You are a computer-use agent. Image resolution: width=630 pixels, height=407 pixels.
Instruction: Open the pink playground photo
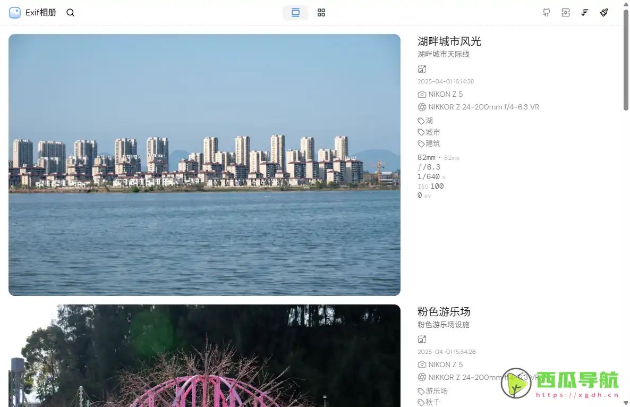pyautogui.click(x=205, y=355)
